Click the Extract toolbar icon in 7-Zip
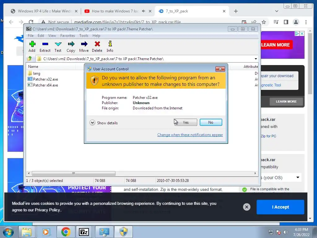Image resolution: width=317 pixels, height=238 pixels. (45, 46)
